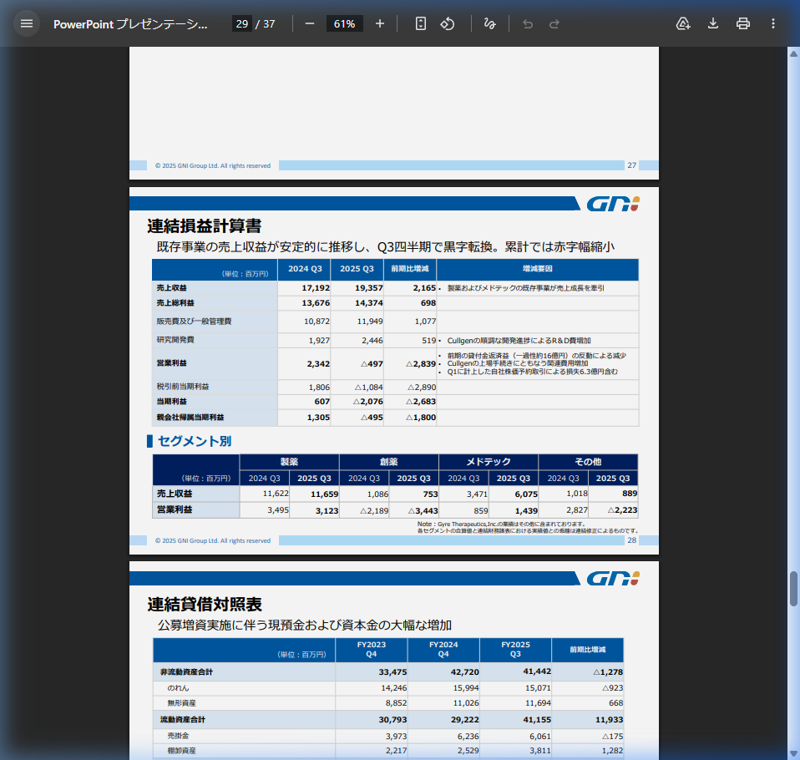Download the presentation file
Image resolution: width=800 pixels, height=760 pixels.
pyautogui.click(x=712, y=23)
